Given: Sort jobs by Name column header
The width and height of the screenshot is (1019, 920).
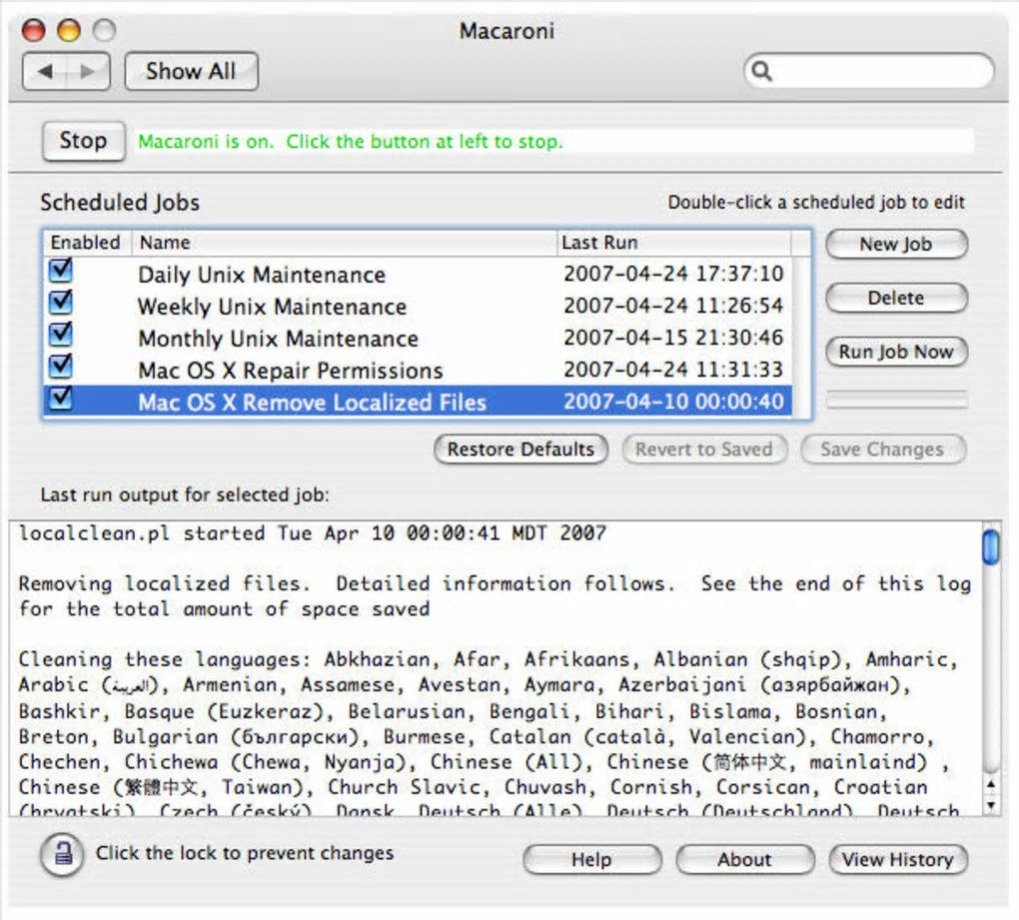Looking at the screenshot, I should tap(345, 243).
